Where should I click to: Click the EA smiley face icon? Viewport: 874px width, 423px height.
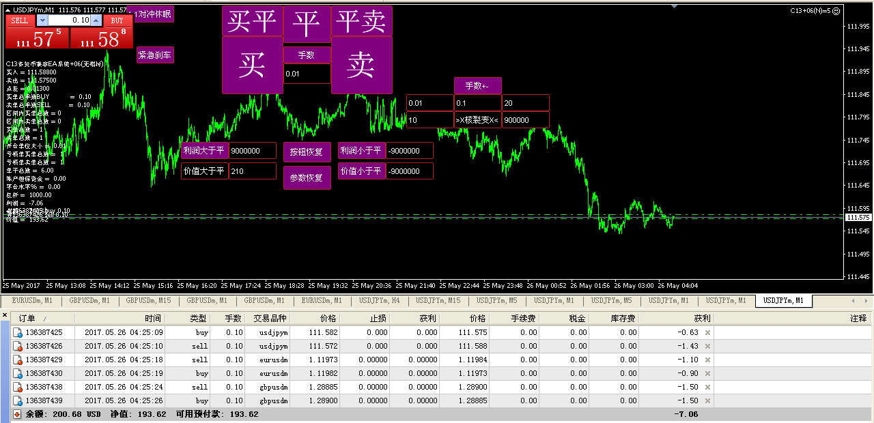tap(836, 11)
